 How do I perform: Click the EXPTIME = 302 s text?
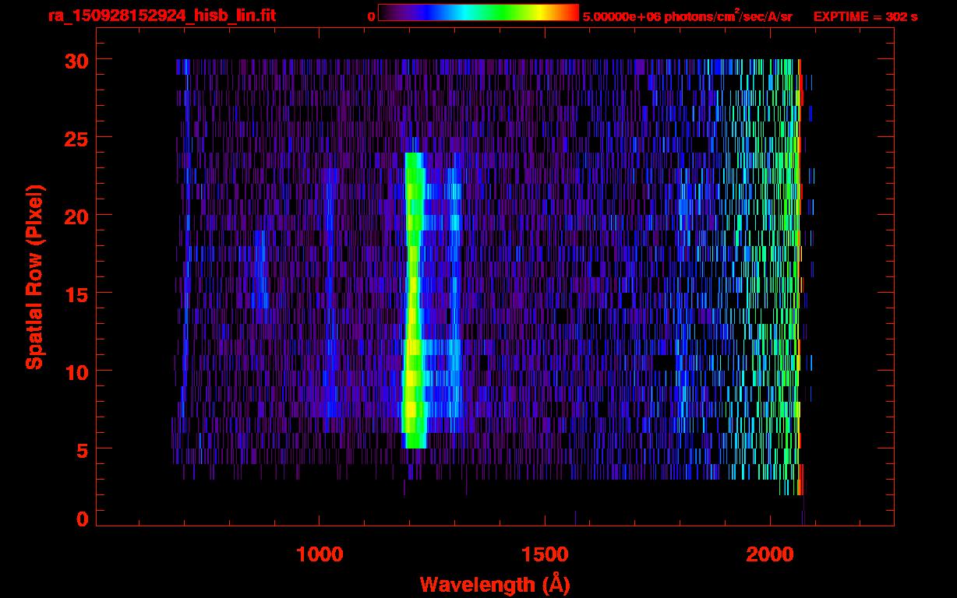[865, 16]
